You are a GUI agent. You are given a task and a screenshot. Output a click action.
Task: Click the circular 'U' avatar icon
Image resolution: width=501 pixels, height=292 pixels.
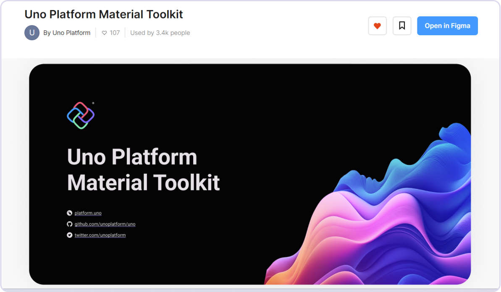[x=32, y=32]
